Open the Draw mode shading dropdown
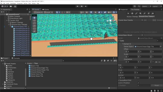The width and height of the screenshot is (163, 92). [82, 12]
